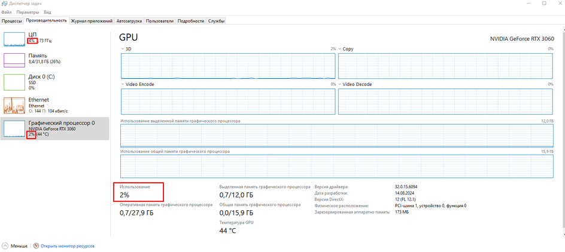565x252 pixels.
Task: Select the Диск 0 (C:) entry
Action: point(55,82)
